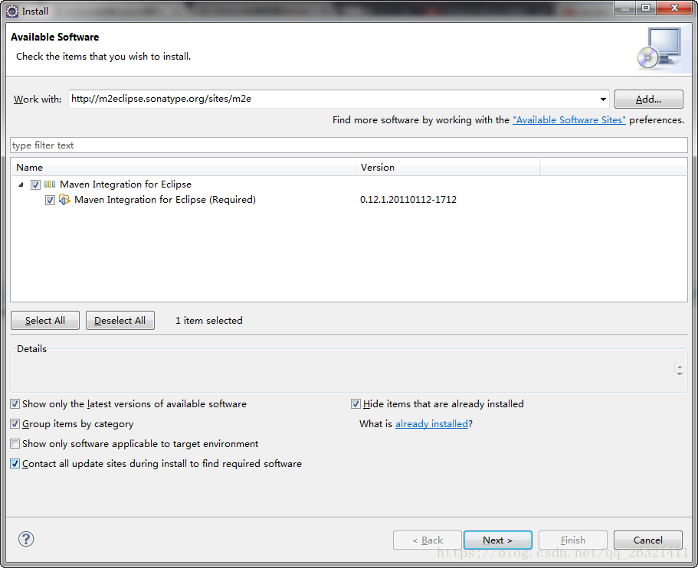Click the Maven Integration (Required) feature icon

(64, 200)
